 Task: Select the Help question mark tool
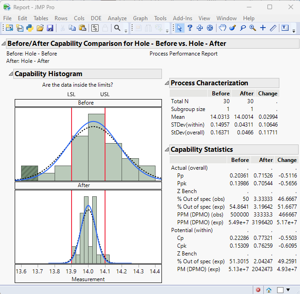(x=189, y=28)
